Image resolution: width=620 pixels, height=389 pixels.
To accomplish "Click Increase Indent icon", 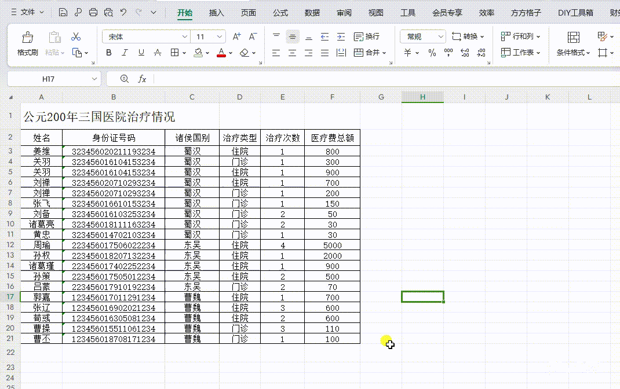I will pos(341,36).
